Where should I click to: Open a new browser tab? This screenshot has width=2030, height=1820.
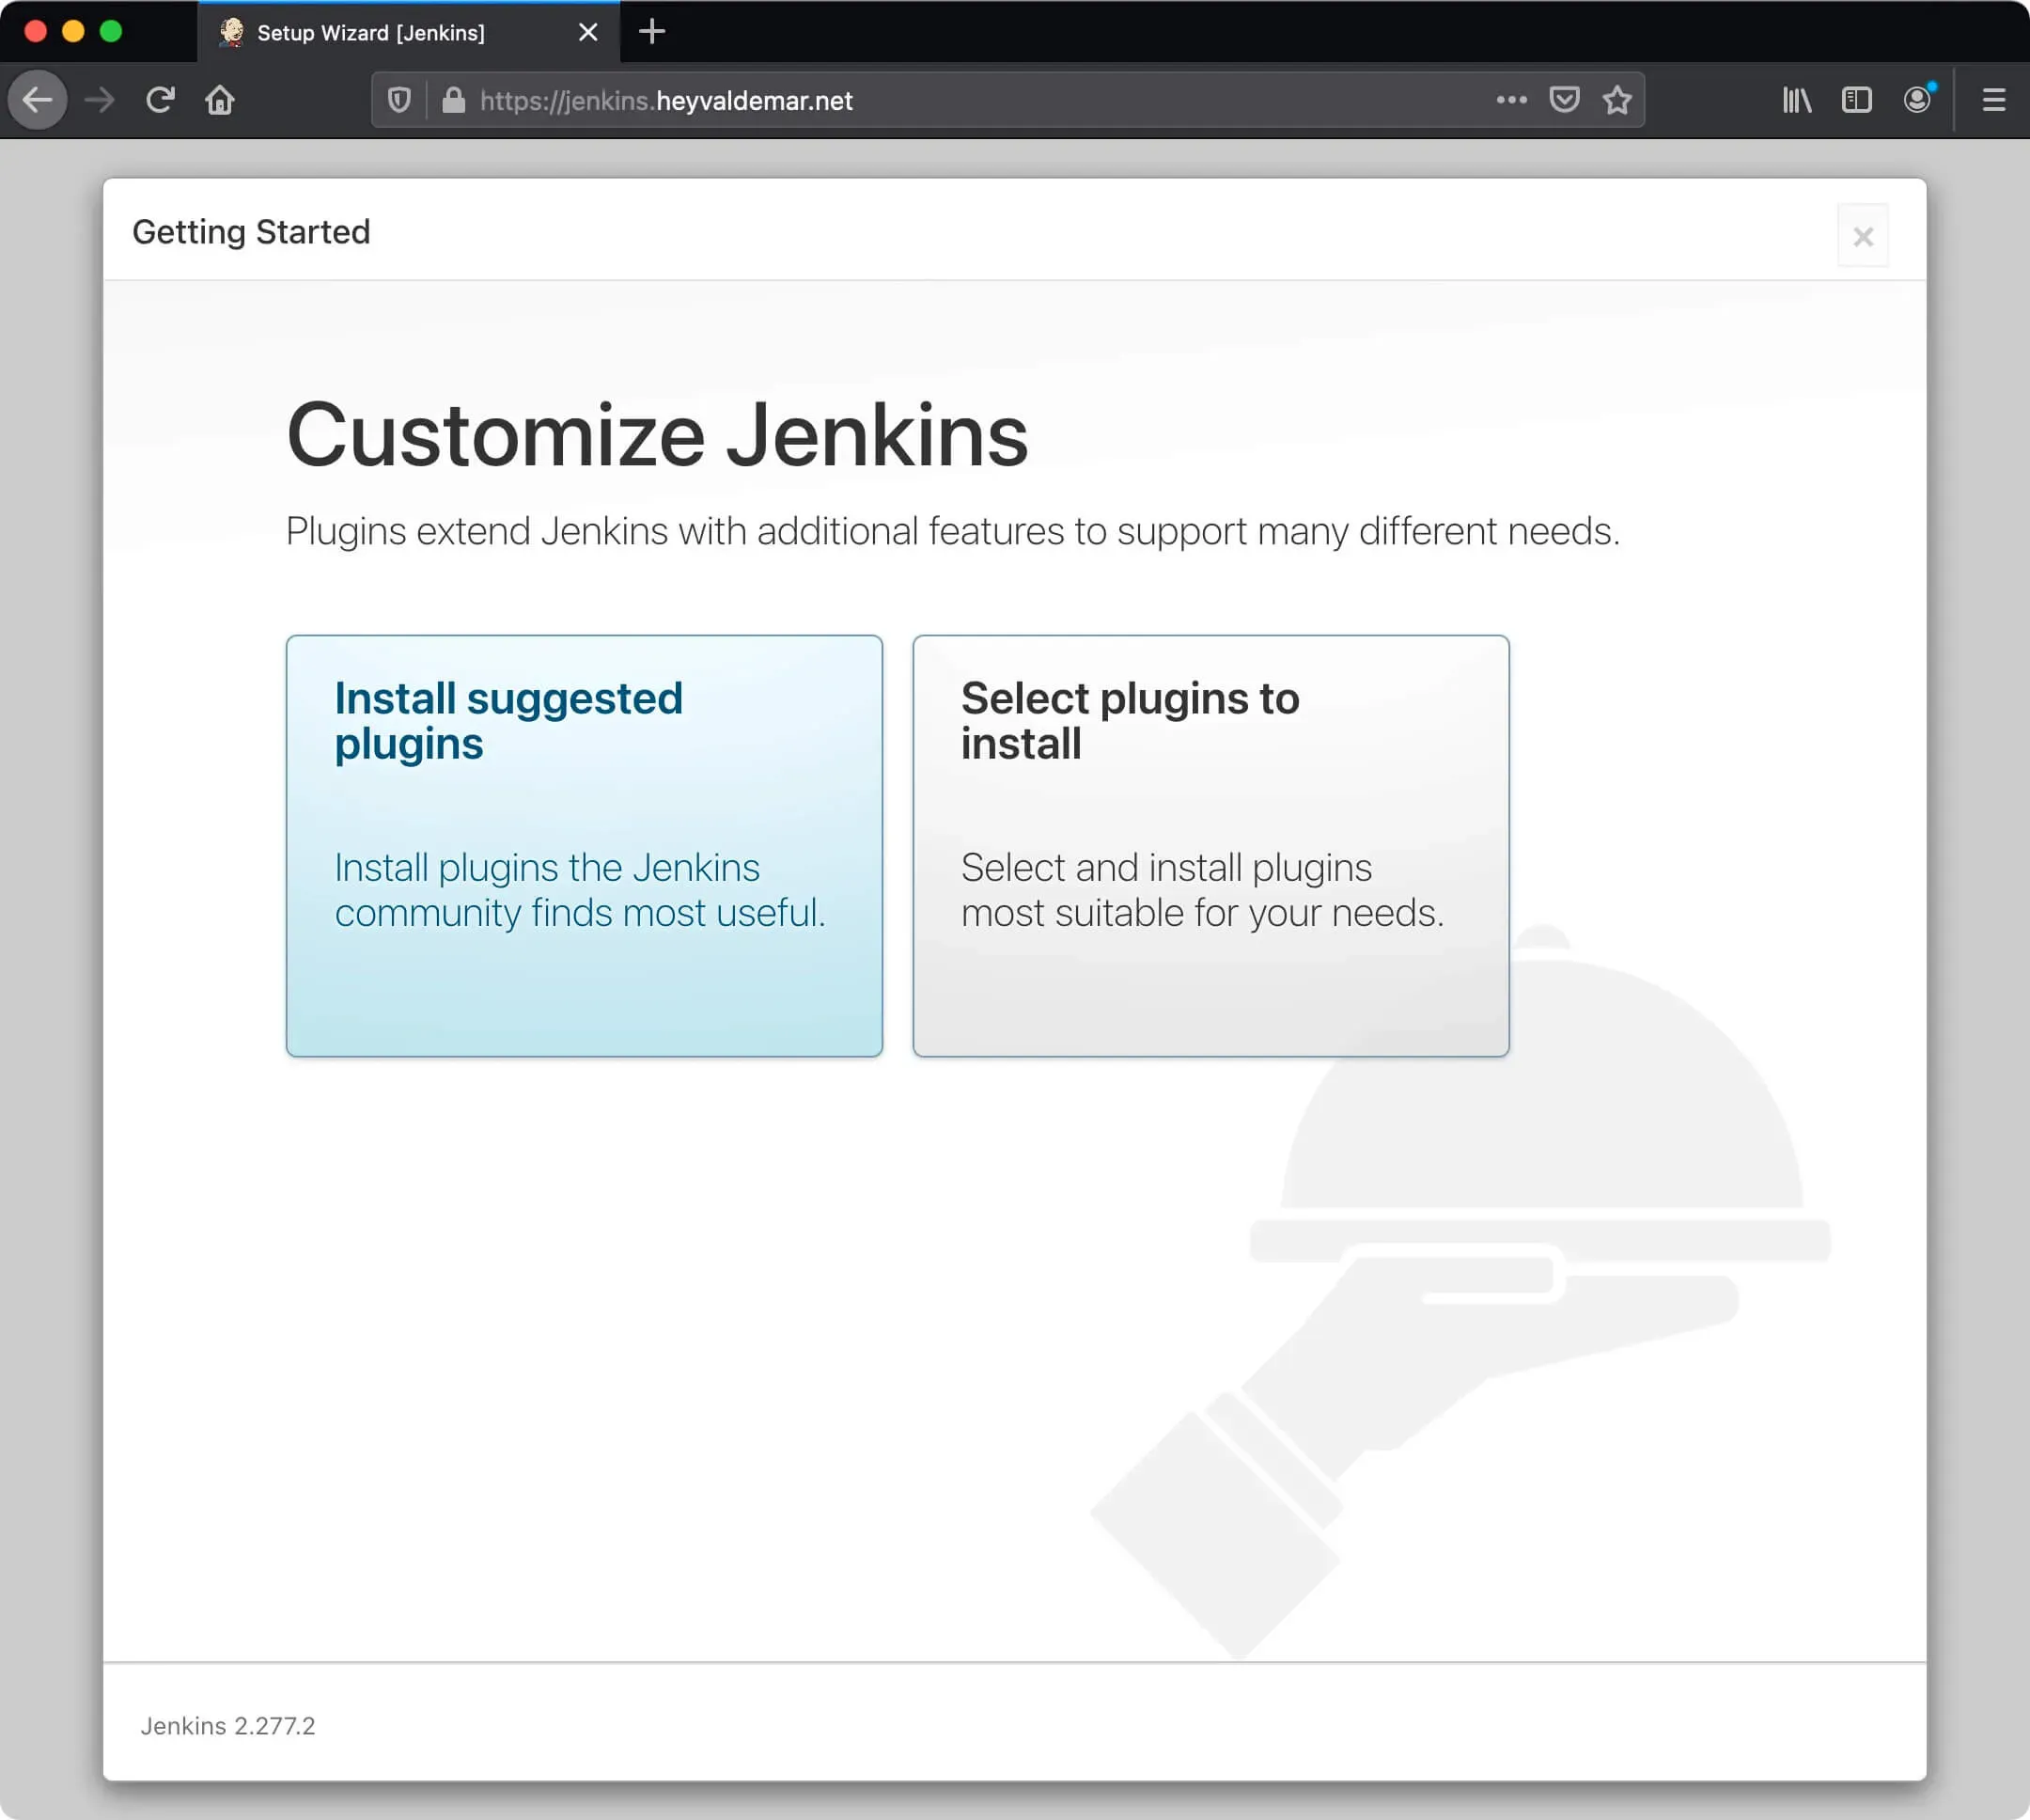tap(651, 32)
